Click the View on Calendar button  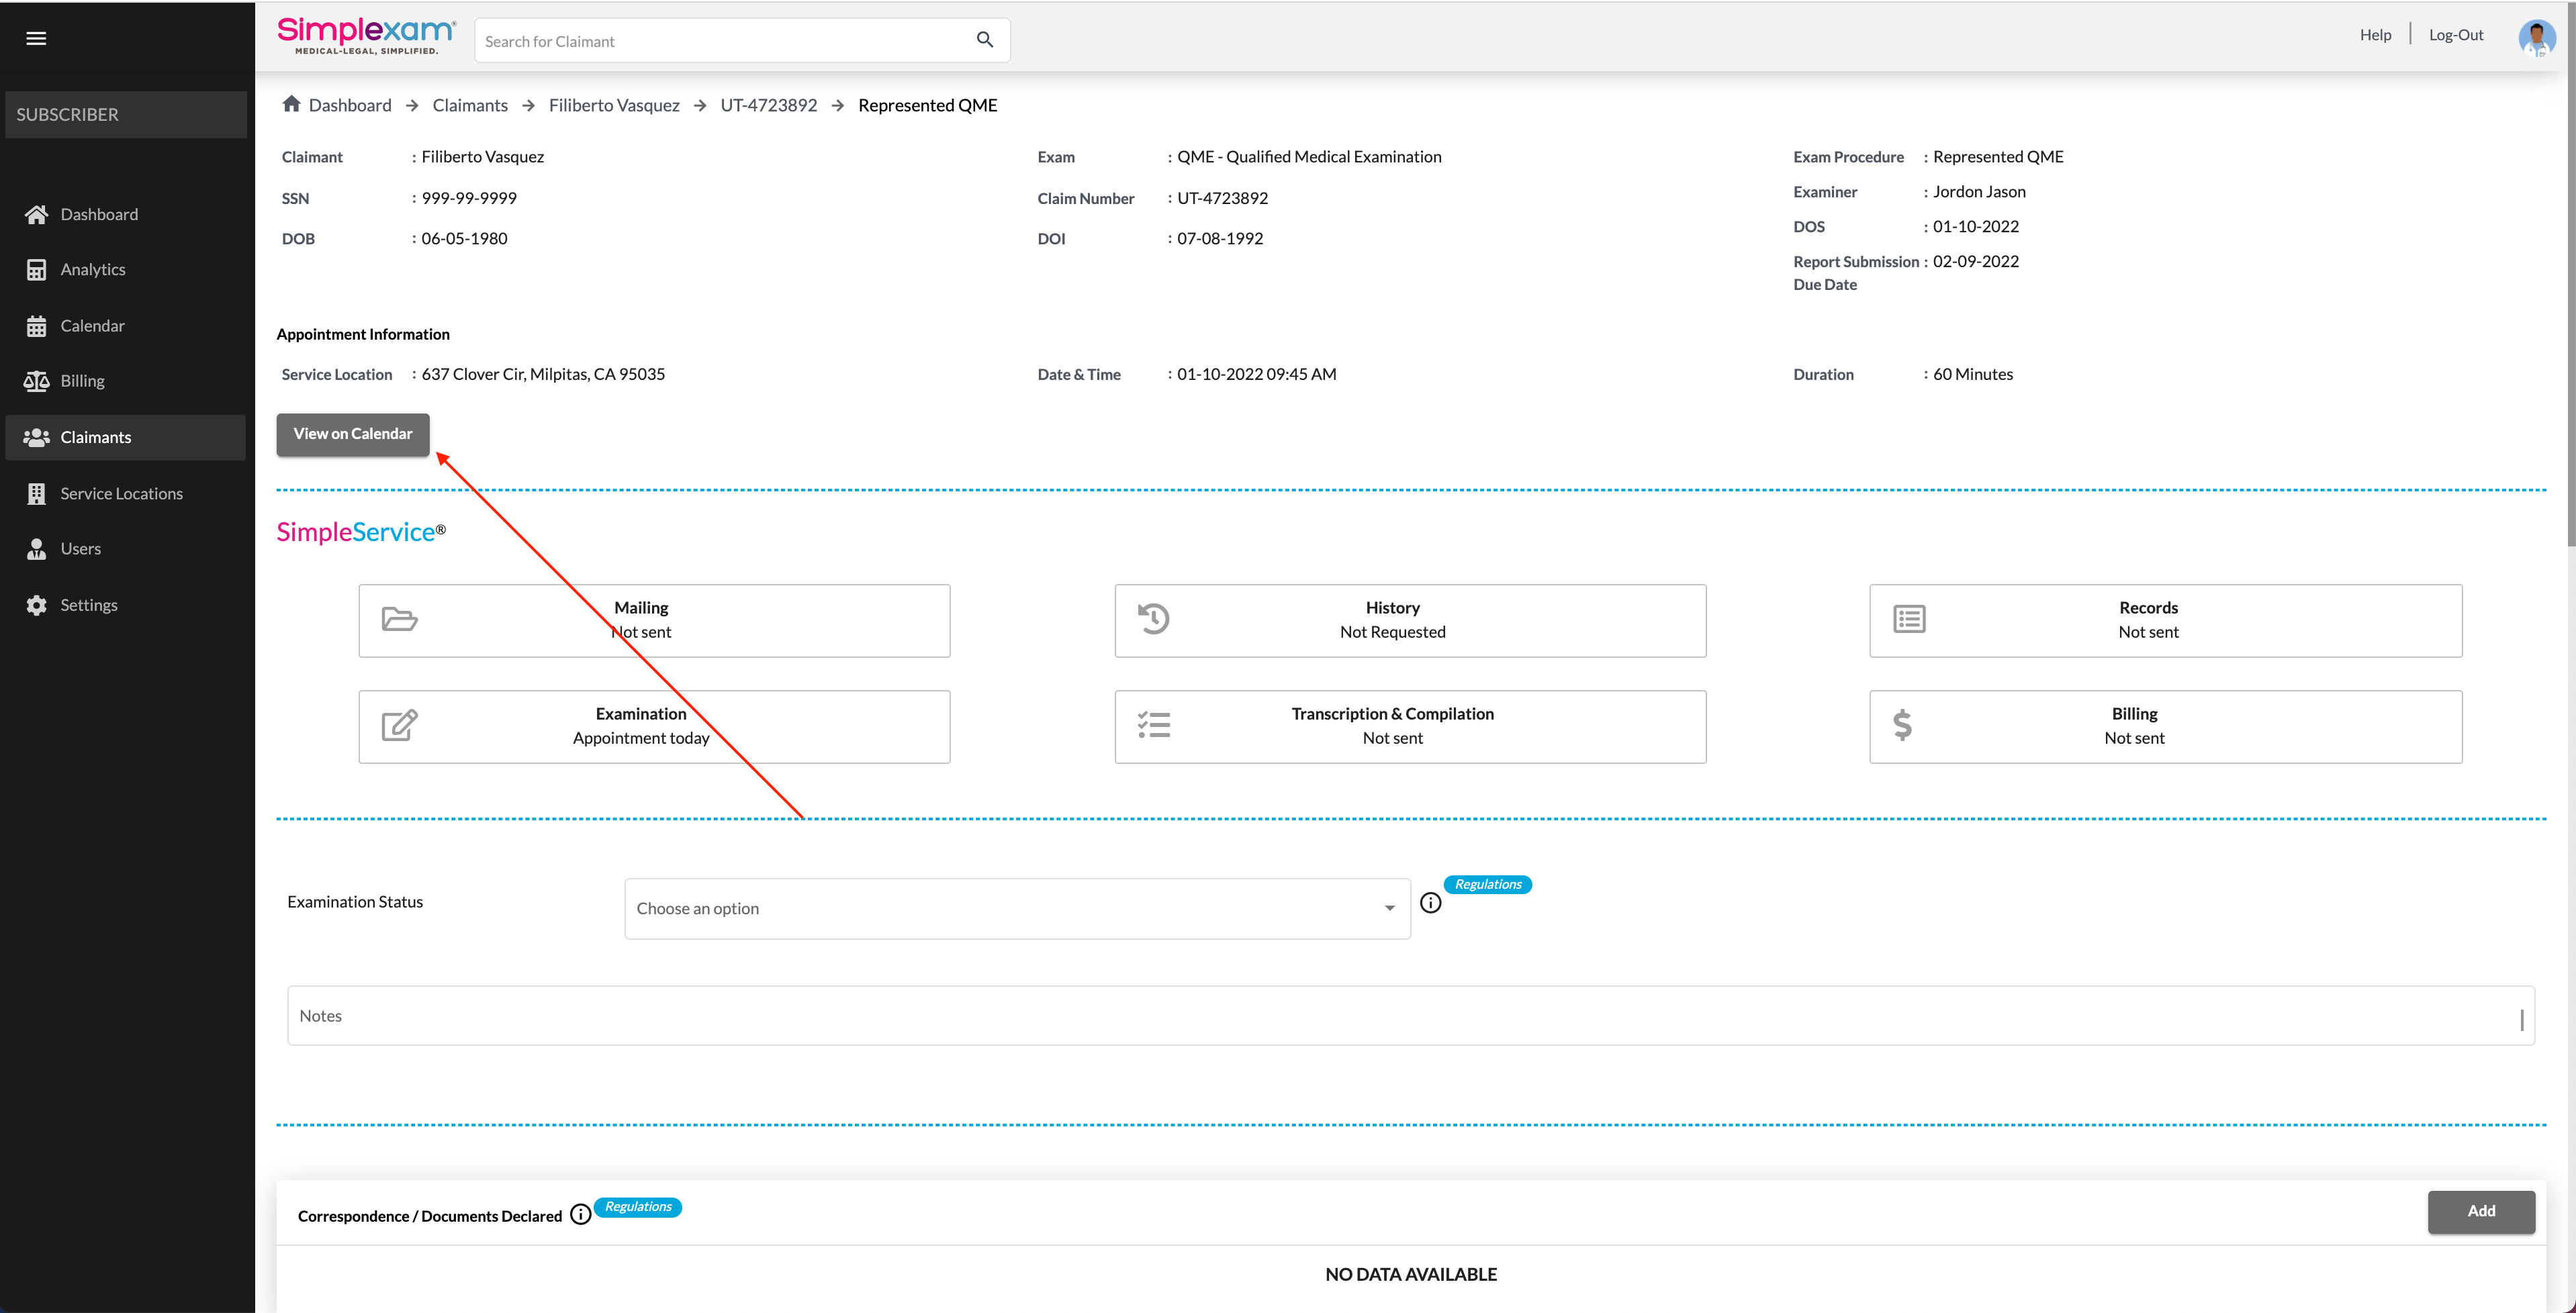pos(352,434)
